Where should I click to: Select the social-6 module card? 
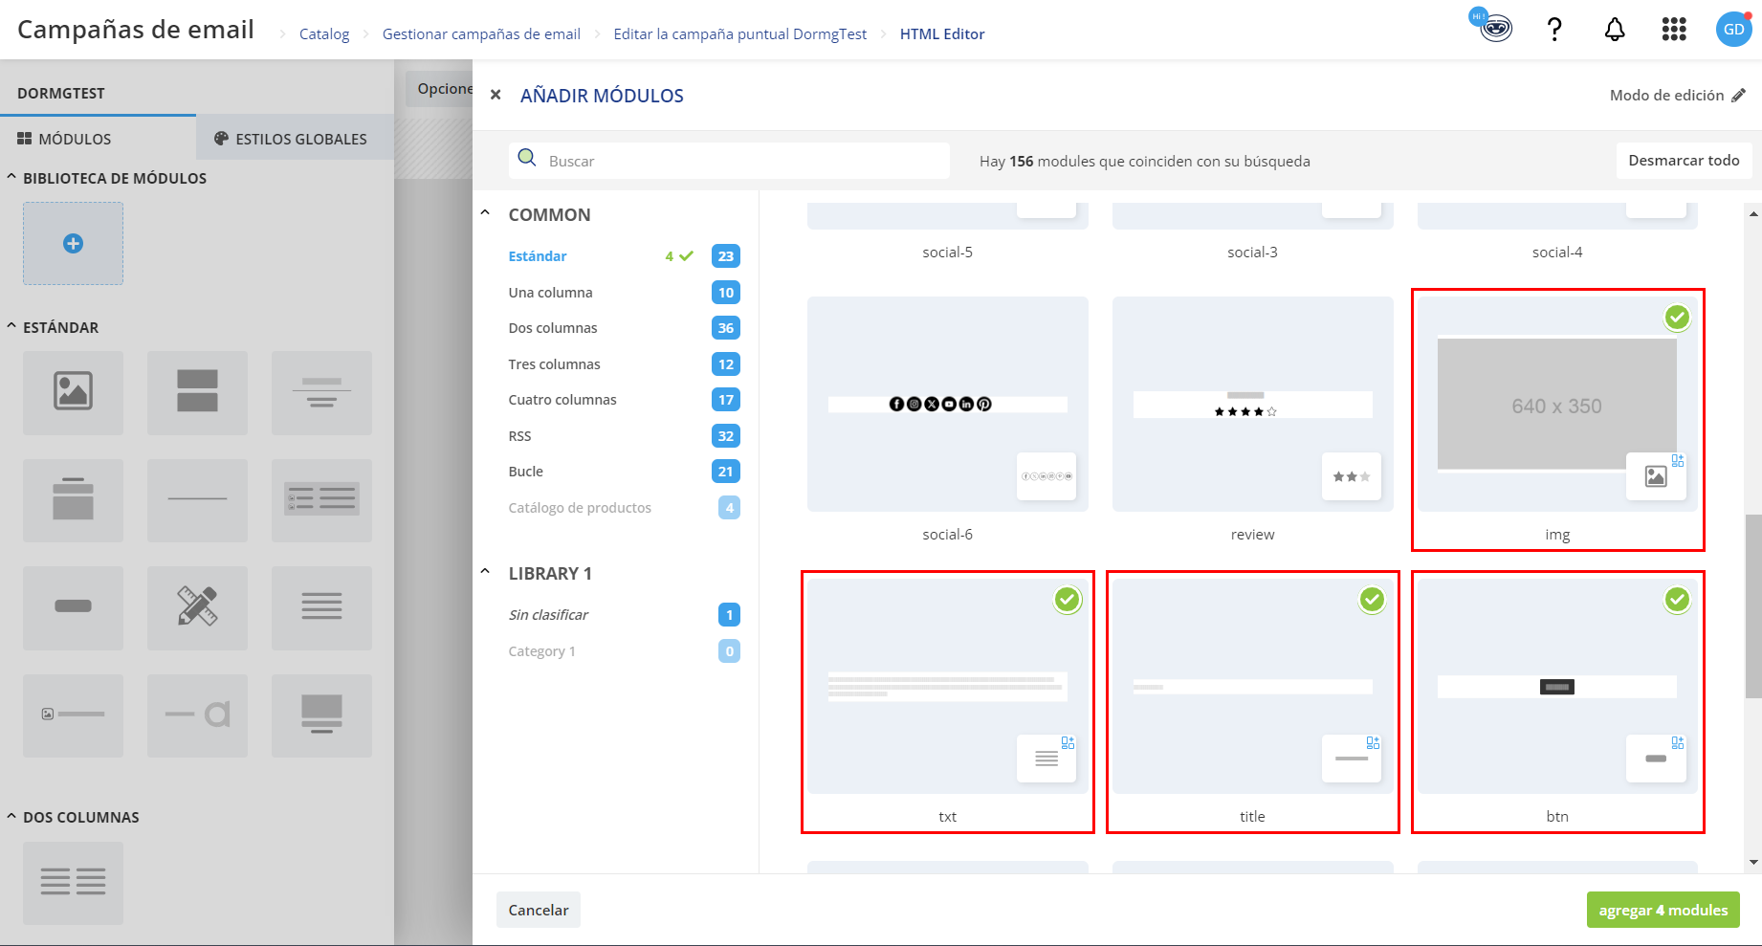click(947, 404)
